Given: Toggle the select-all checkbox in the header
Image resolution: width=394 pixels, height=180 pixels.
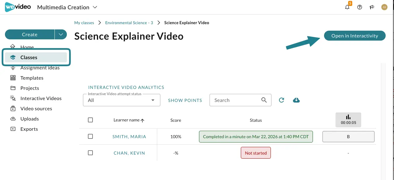Looking at the screenshot, I should pyautogui.click(x=90, y=120).
